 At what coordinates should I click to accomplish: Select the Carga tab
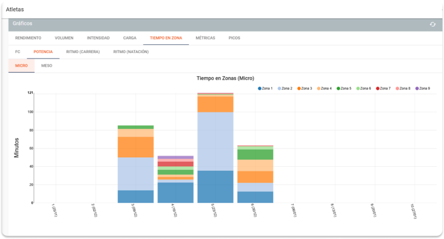click(130, 38)
